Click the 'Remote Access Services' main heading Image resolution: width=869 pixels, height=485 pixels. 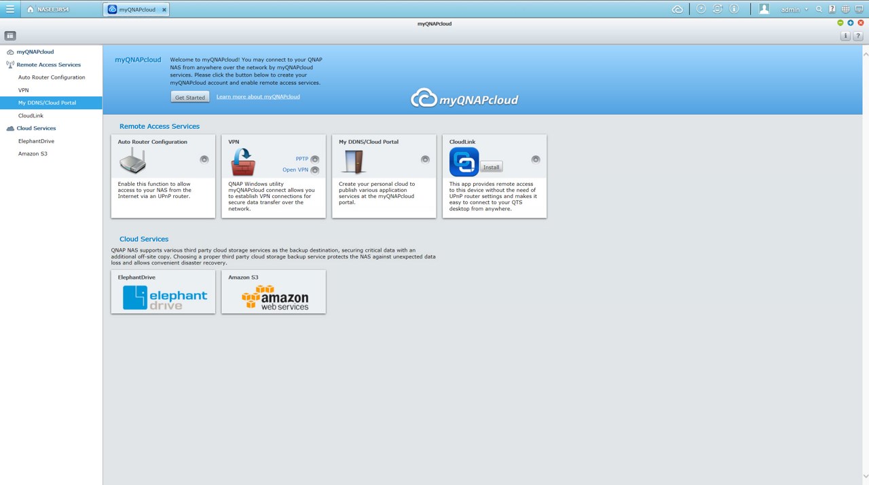click(160, 126)
